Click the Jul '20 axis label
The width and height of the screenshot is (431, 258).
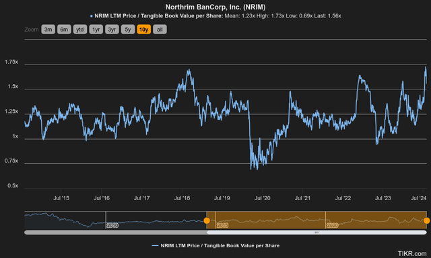pos(262,198)
